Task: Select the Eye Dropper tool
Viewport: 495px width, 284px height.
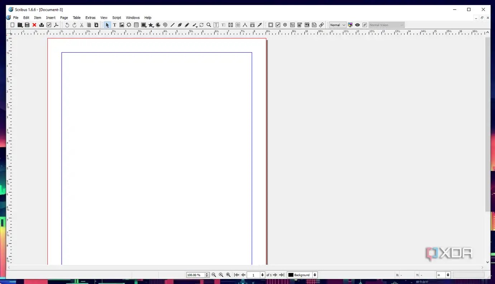Action: pos(260,25)
